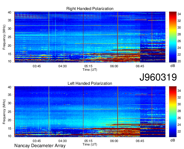Click the Nancay Decameter Array caption
The height and width of the screenshot is (149, 184).
(x=40, y=146)
